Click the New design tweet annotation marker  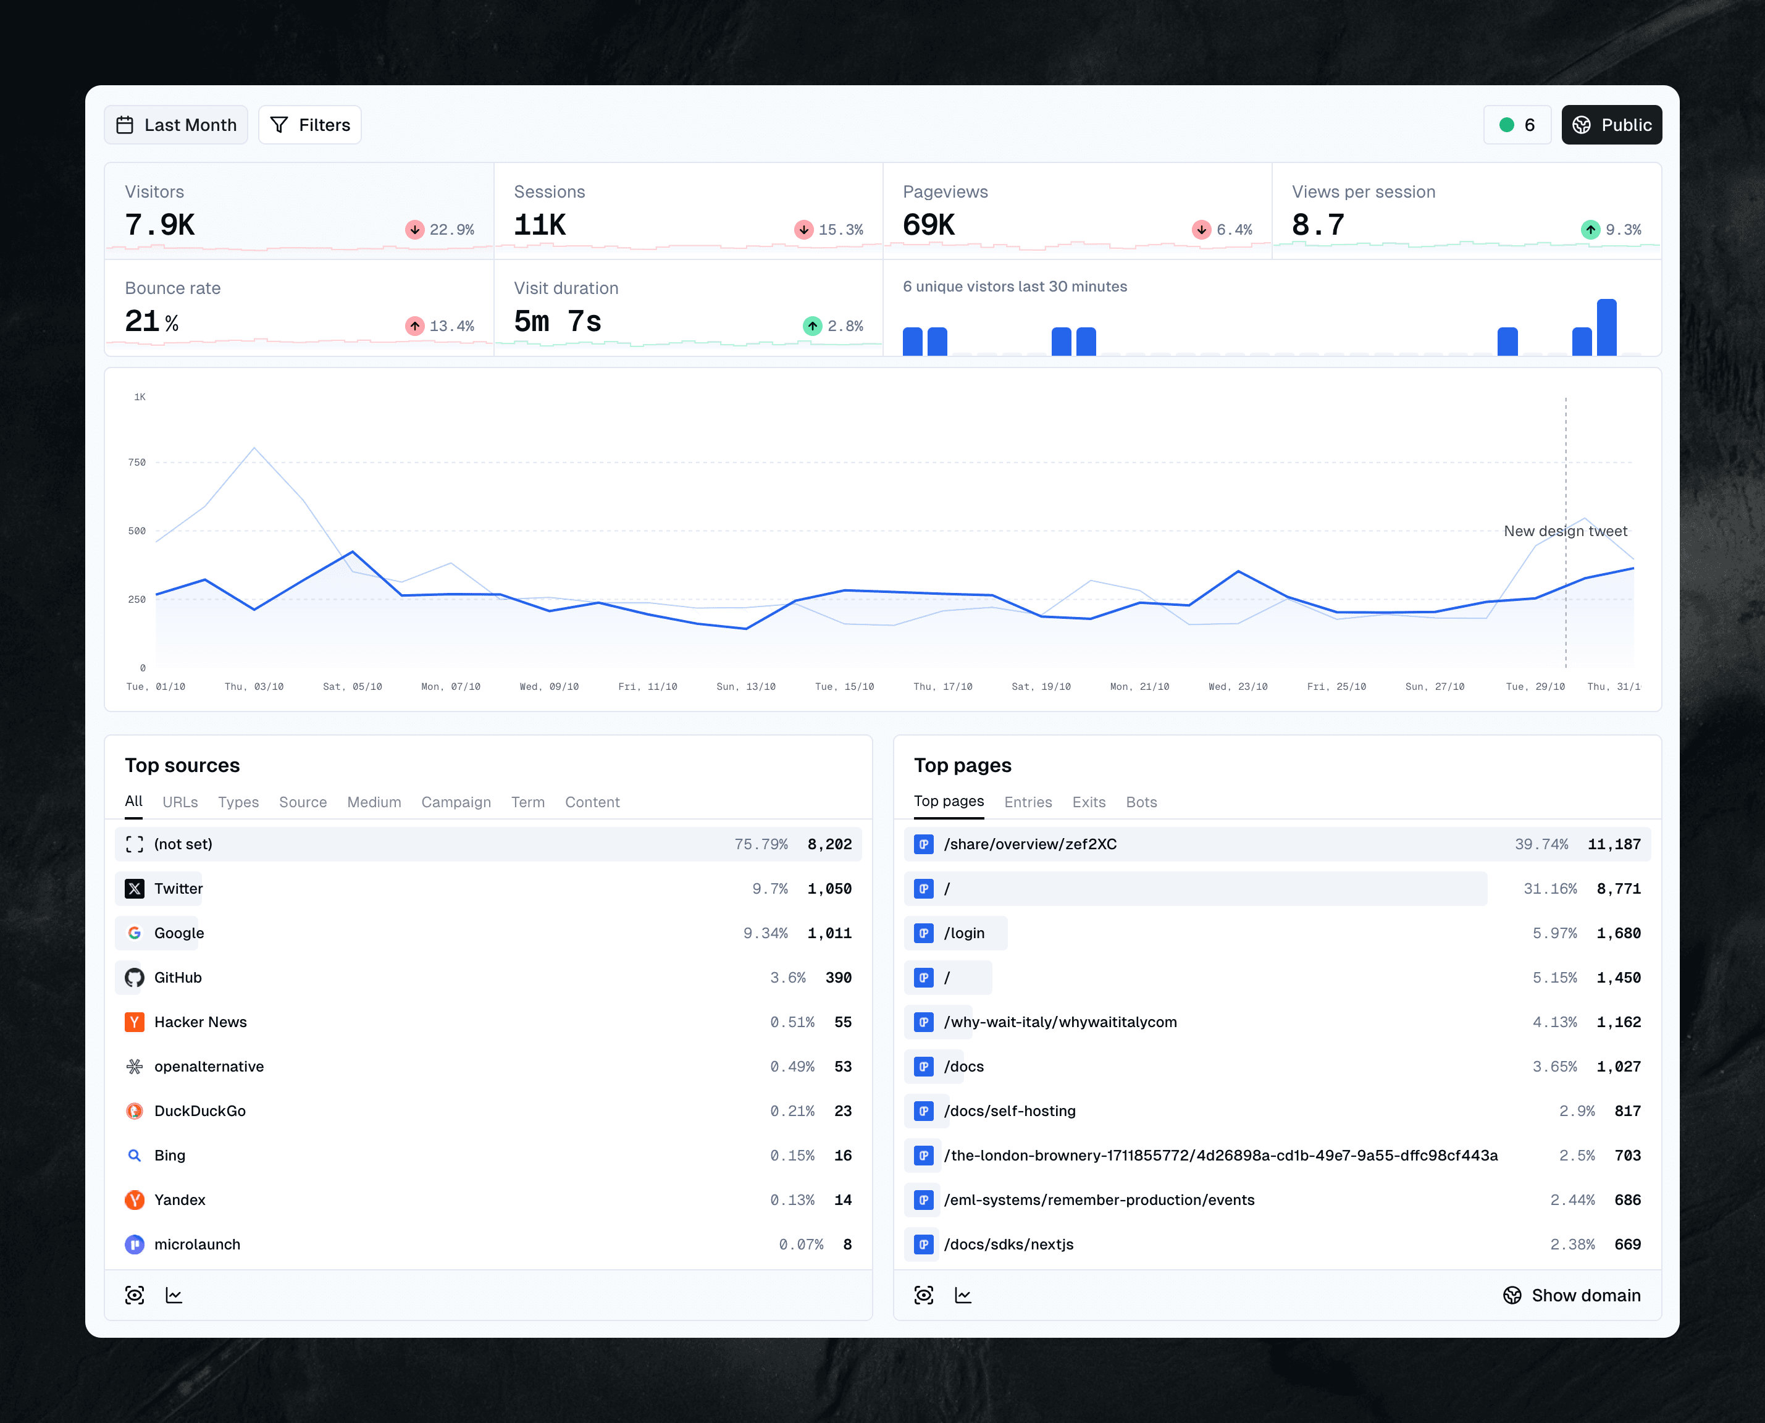pos(1566,531)
